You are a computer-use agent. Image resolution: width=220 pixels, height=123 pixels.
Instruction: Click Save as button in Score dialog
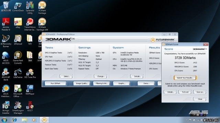pos(200,92)
